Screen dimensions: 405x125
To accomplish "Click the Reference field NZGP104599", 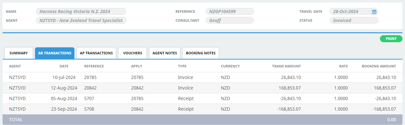I will [229, 12].
